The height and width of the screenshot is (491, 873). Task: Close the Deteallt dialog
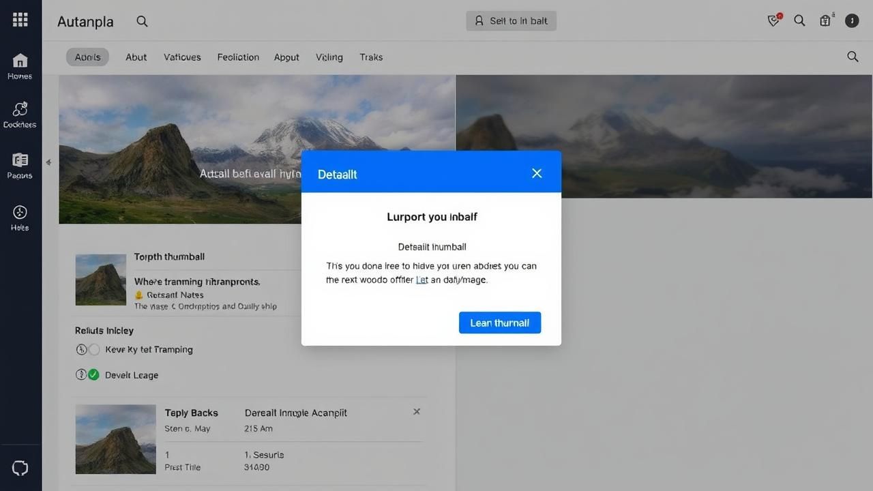click(537, 173)
